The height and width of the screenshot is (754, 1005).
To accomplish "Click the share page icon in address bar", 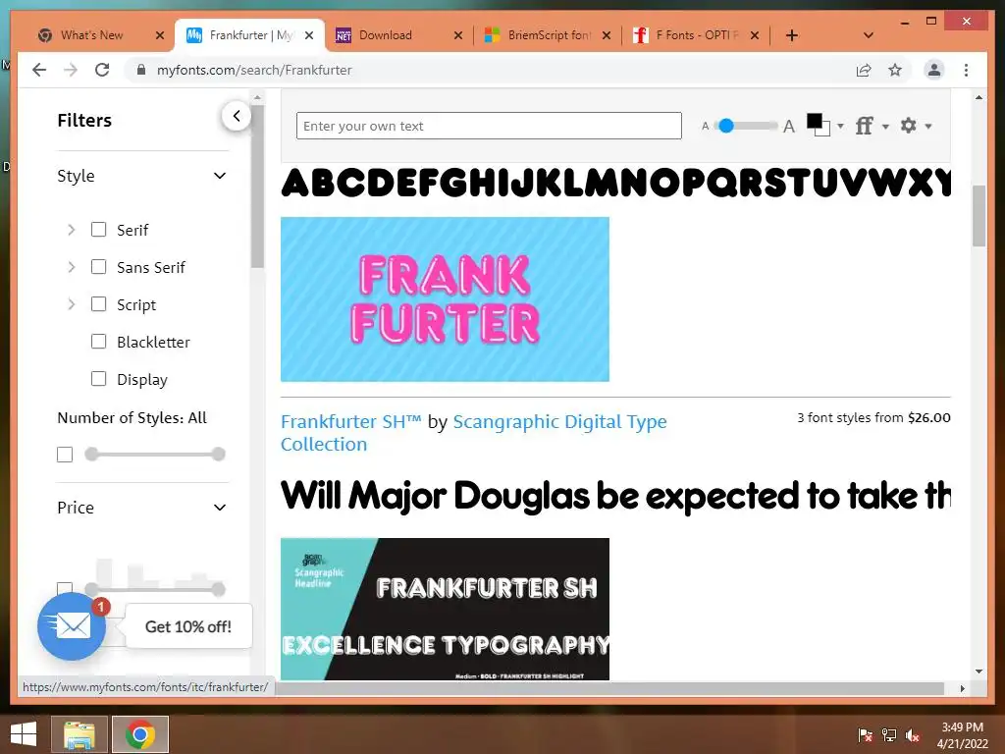I will coord(864,70).
